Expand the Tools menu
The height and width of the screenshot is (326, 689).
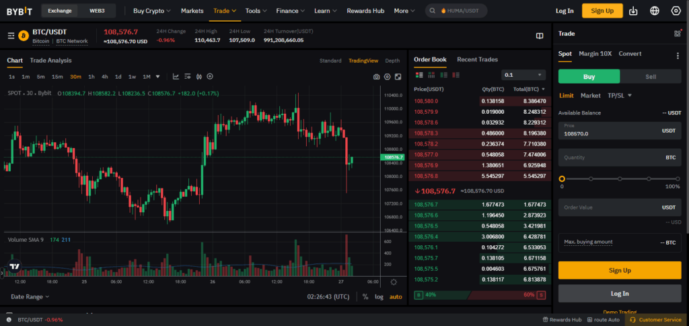(256, 11)
